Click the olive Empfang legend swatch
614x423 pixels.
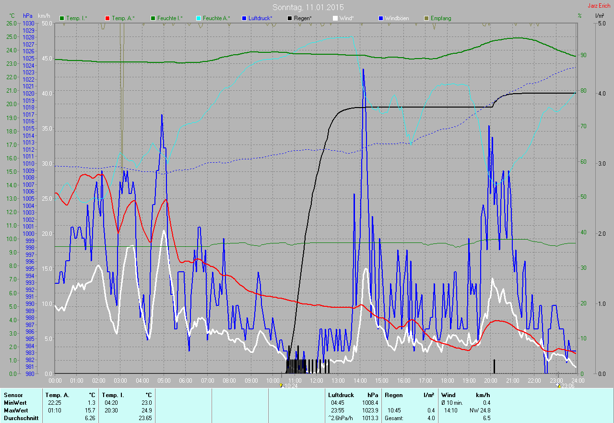[x=426, y=18]
